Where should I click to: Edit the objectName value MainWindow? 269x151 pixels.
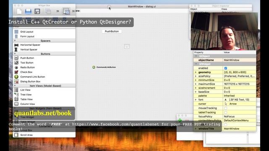point(239,60)
